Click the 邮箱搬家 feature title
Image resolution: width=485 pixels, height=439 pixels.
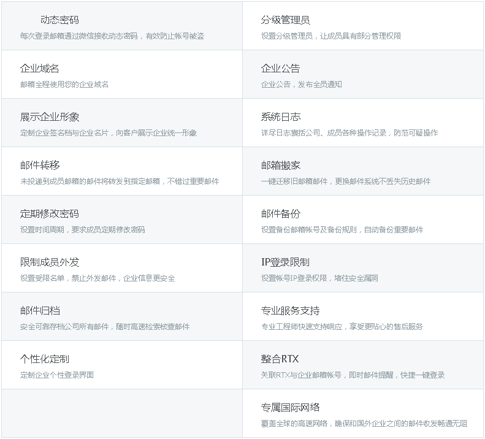click(280, 166)
